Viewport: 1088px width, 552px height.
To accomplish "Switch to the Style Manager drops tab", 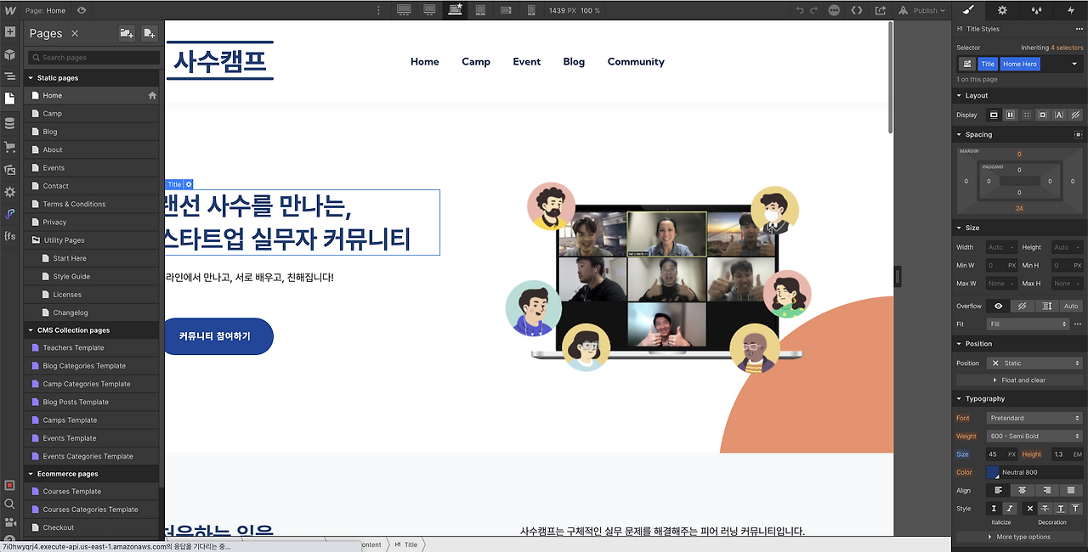I will click(x=1036, y=10).
